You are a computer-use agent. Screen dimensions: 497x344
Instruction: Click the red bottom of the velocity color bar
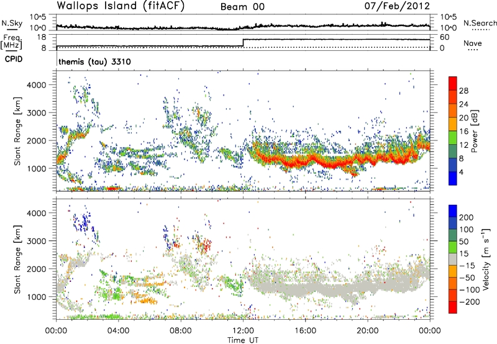coord(453,307)
